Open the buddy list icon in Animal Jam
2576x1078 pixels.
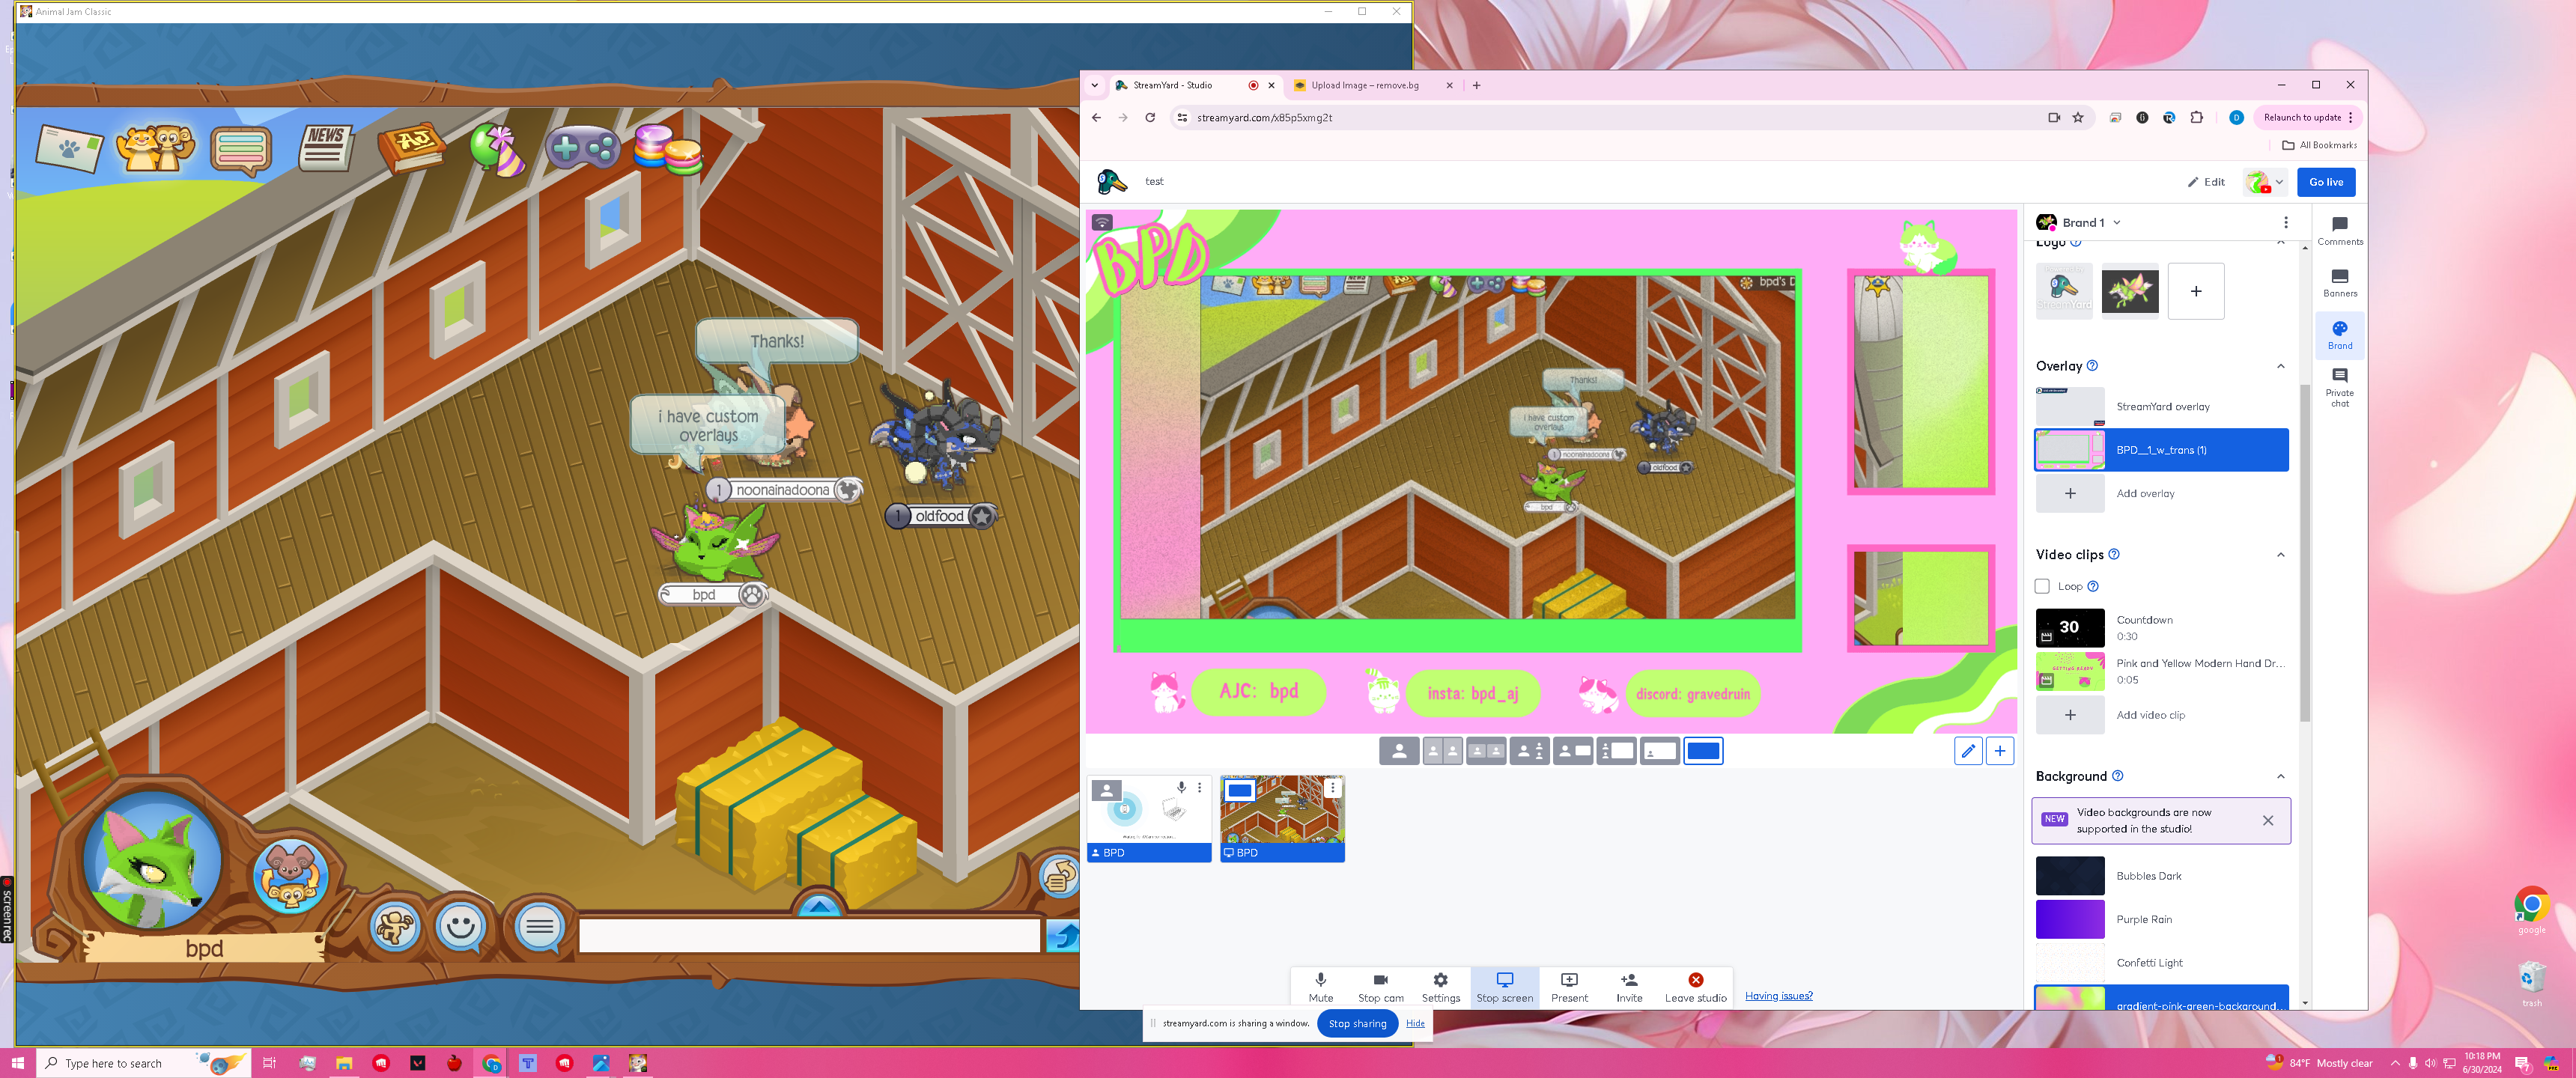pyautogui.click(x=155, y=149)
